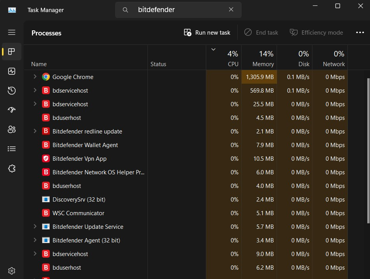Viewport: 370px width, 279px height.
Task: Click the Bitdefender Wallet Agent icon
Action: click(x=46, y=145)
